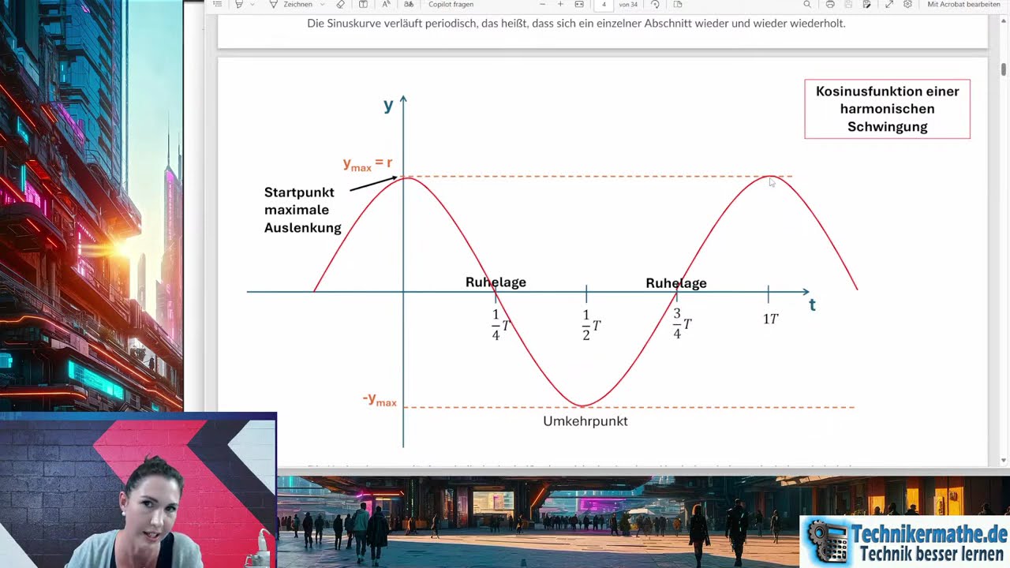Select the eraser tool icon
This screenshot has height=568, width=1010.
click(x=341, y=5)
